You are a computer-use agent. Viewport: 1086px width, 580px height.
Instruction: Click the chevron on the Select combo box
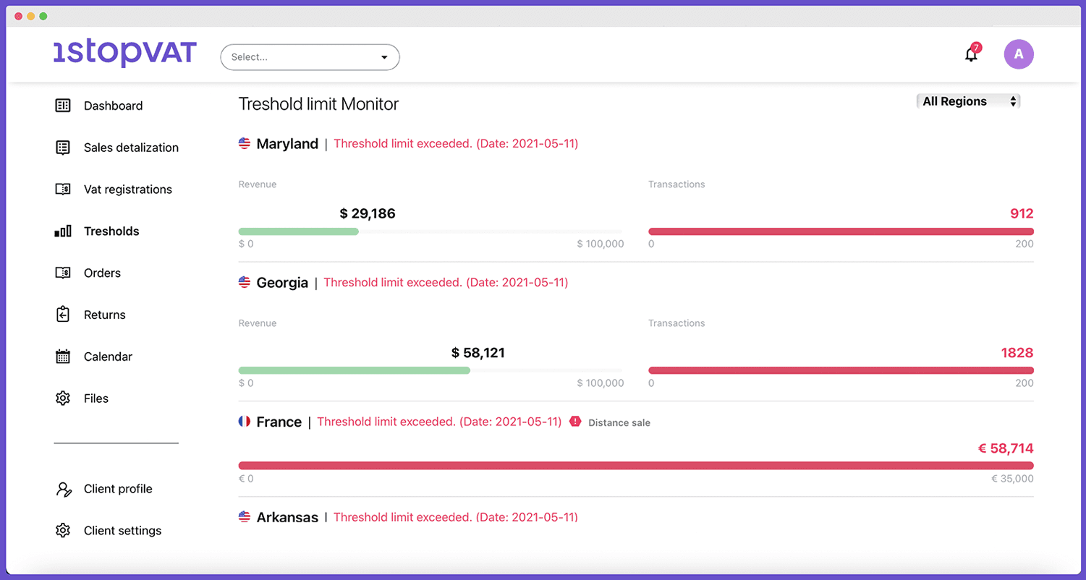[384, 57]
